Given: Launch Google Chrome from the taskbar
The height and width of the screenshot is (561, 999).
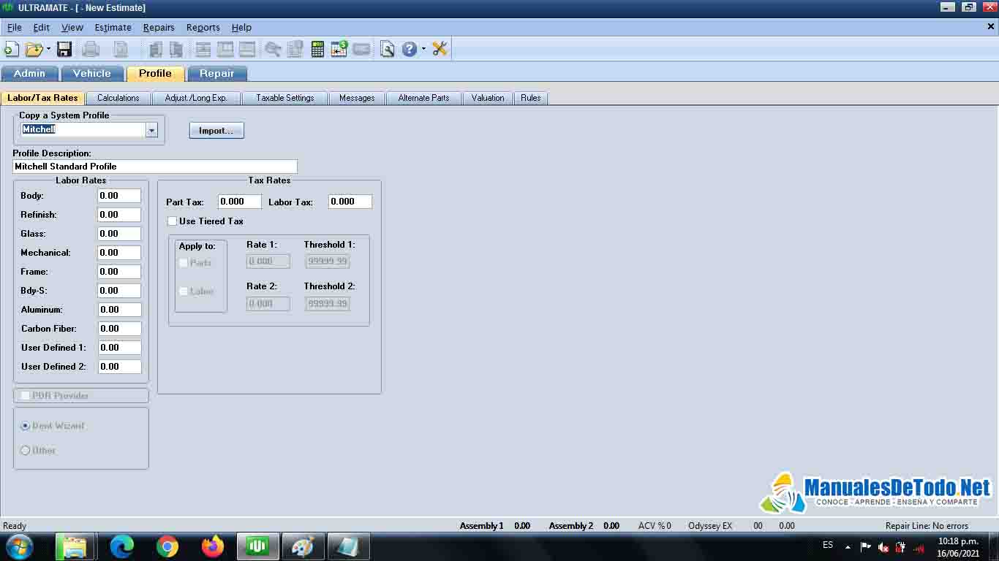Looking at the screenshot, I should [x=167, y=546].
